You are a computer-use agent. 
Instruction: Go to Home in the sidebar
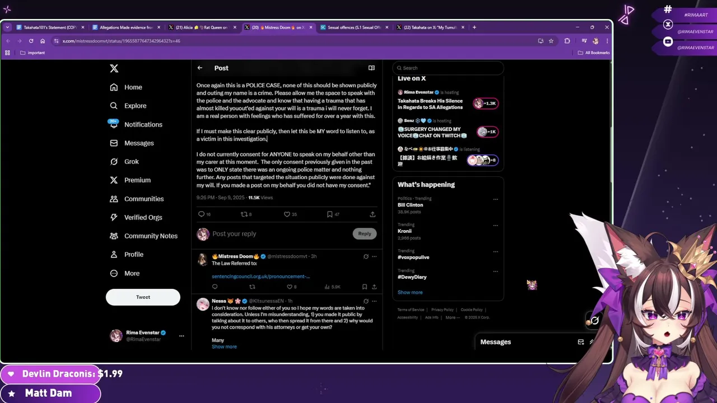click(x=126, y=87)
